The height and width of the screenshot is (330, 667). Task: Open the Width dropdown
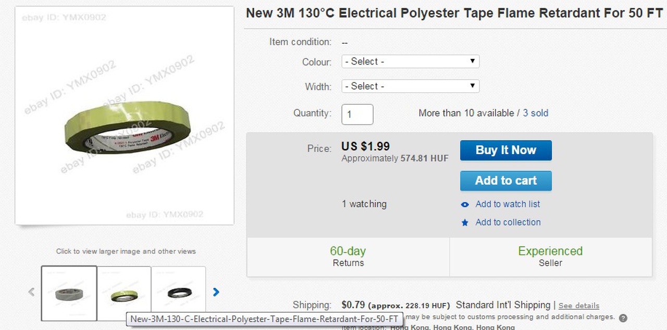tap(410, 86)
